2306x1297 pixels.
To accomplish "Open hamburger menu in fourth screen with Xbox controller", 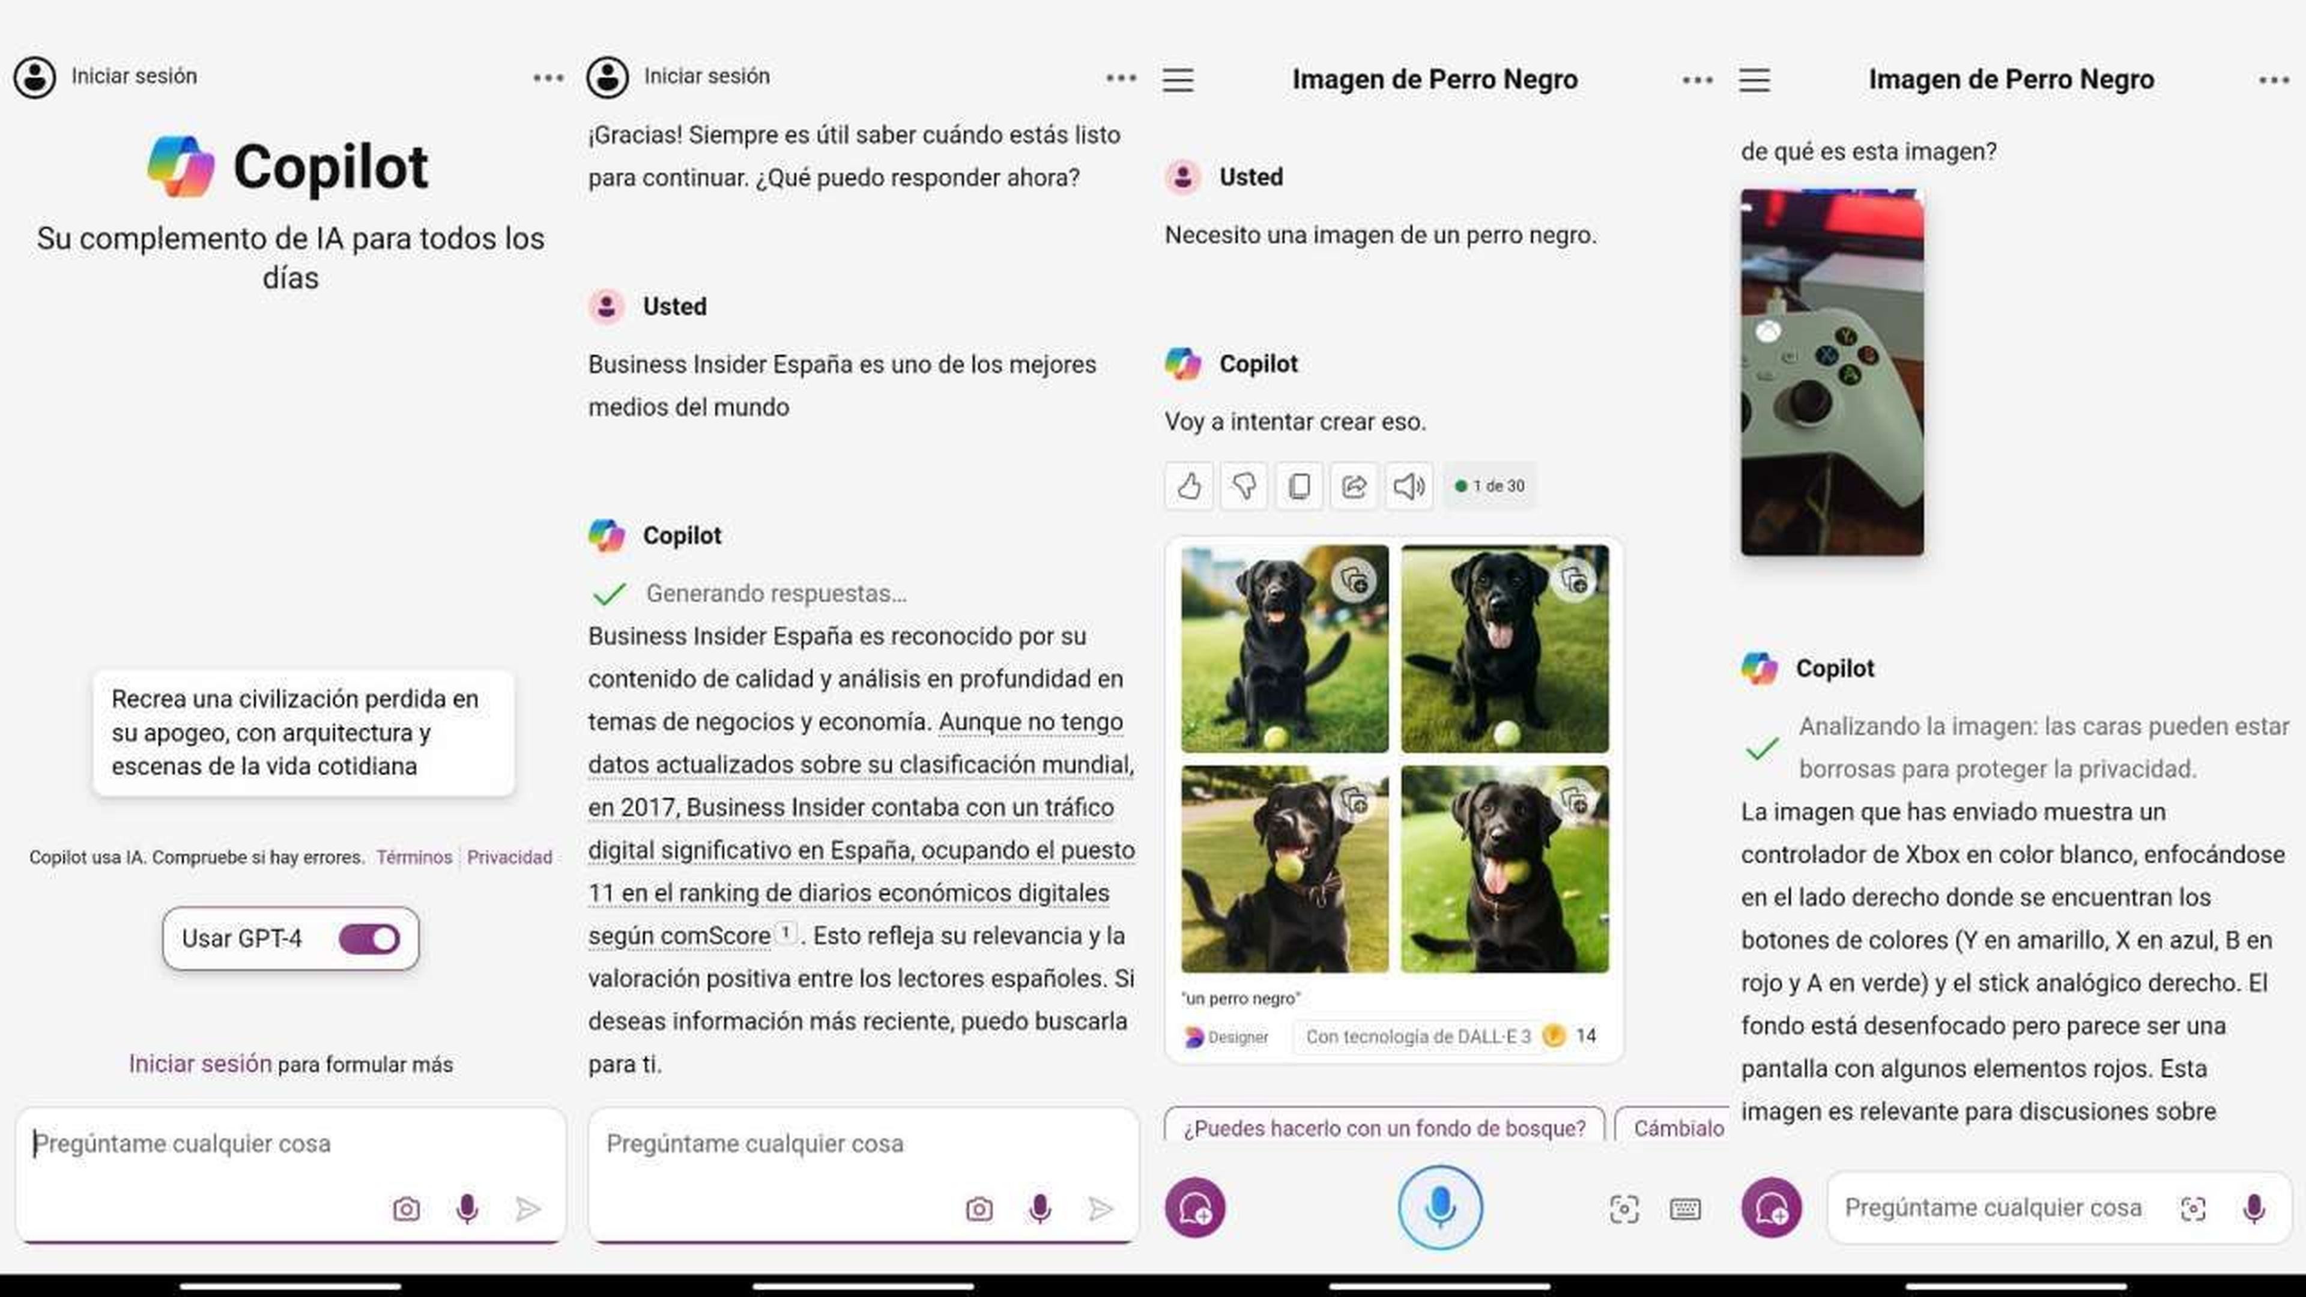I will (x=1755, y=80).
